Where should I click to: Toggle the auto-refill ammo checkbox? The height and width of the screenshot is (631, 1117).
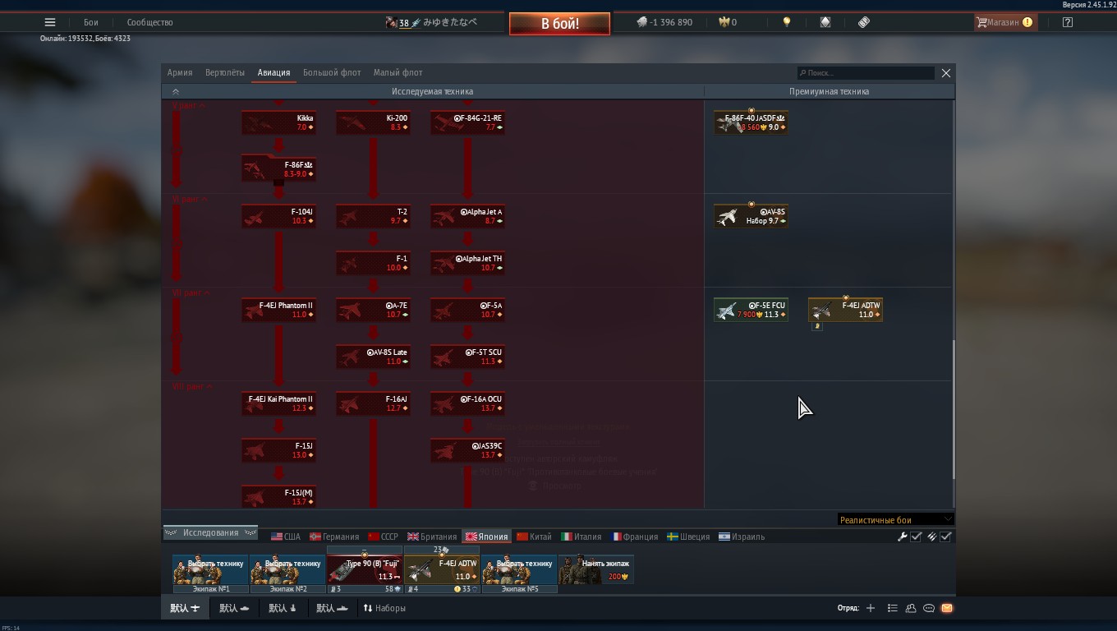[x=946, y=537]
